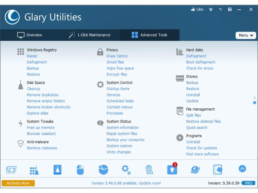Click the Like thumbs-up icon
Screen dimensions: 258x193
[x=193, y=9]
